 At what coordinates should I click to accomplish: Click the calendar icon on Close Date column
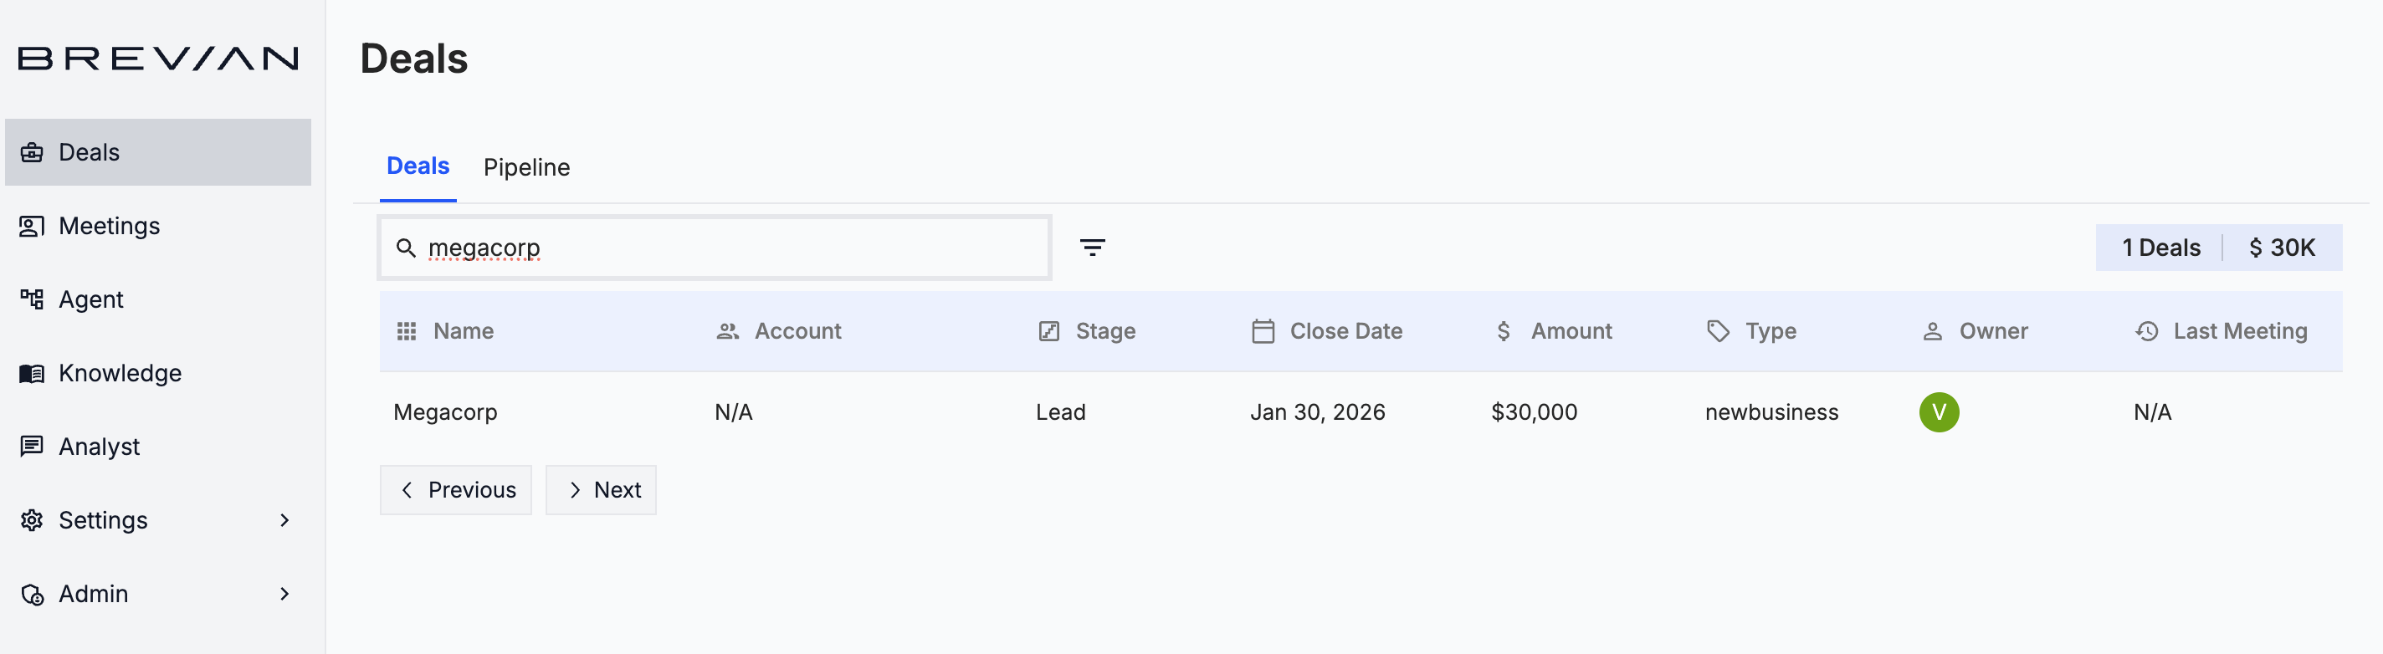[1262, 330]
